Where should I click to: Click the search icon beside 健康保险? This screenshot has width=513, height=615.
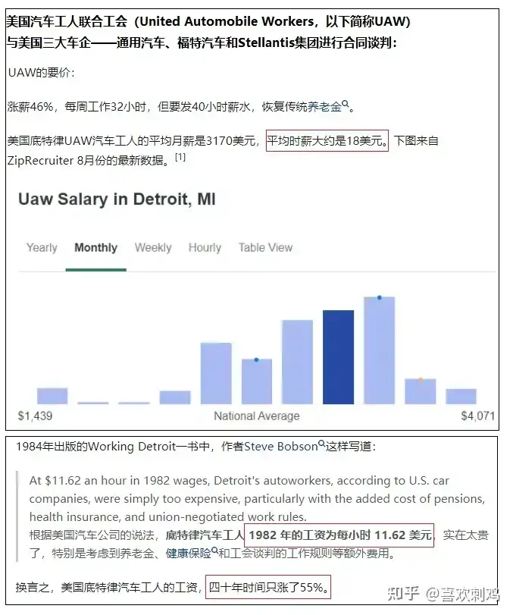214,551
